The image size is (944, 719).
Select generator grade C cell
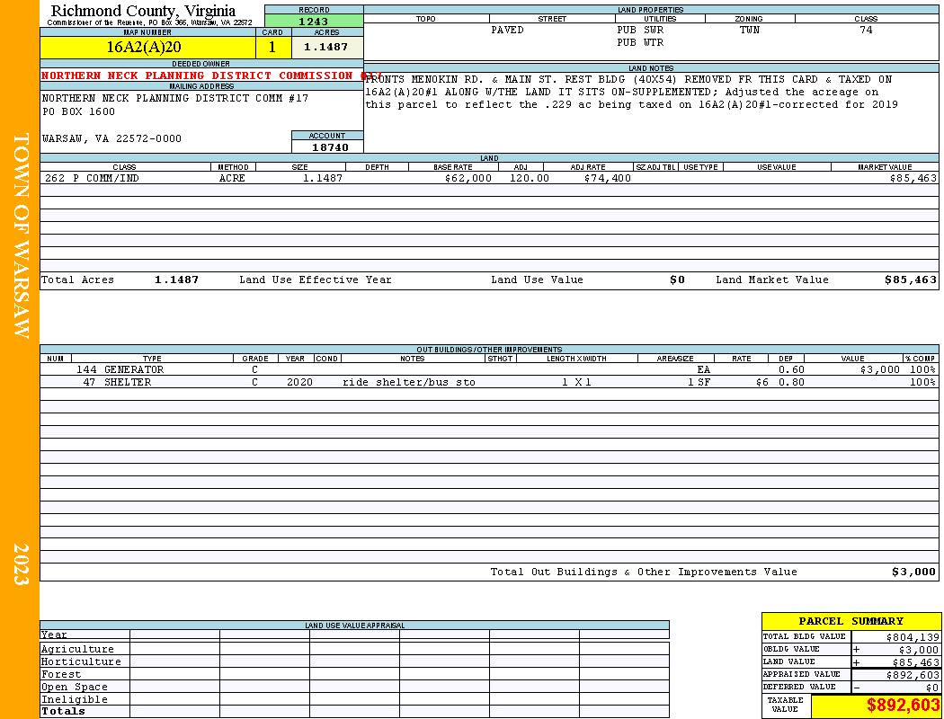[254, 369]
